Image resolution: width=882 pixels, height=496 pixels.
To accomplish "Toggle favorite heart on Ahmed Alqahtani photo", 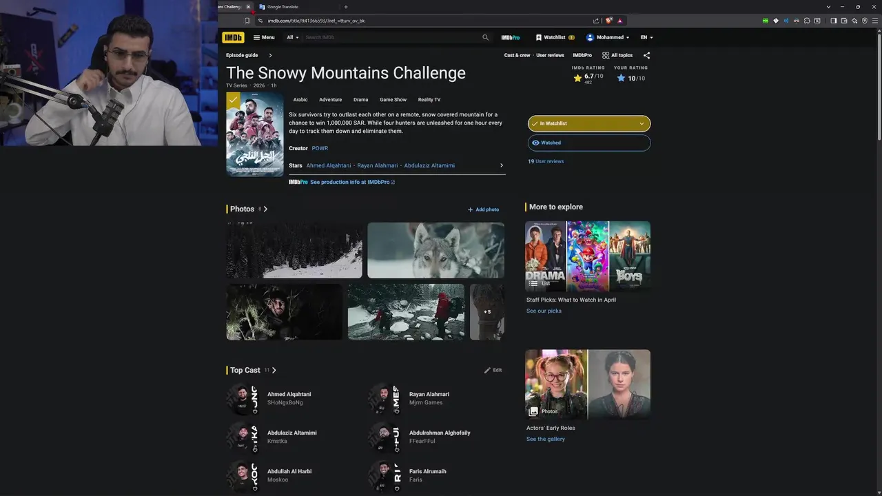I will tap(254, 411).
